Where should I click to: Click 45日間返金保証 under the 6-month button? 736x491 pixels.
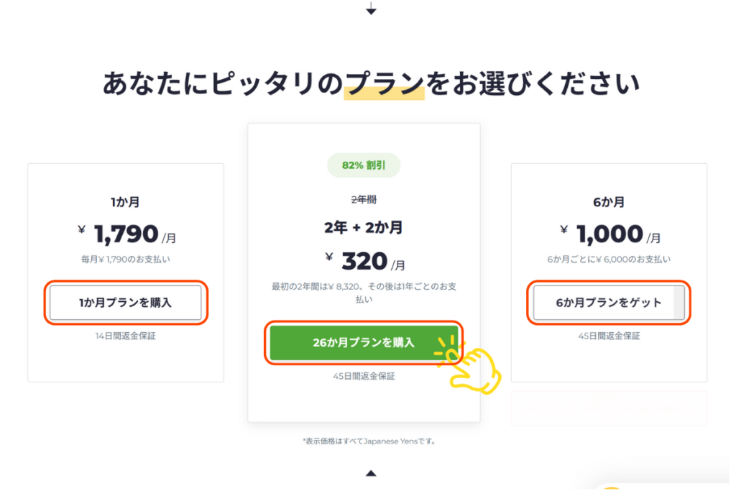(609, 336)
